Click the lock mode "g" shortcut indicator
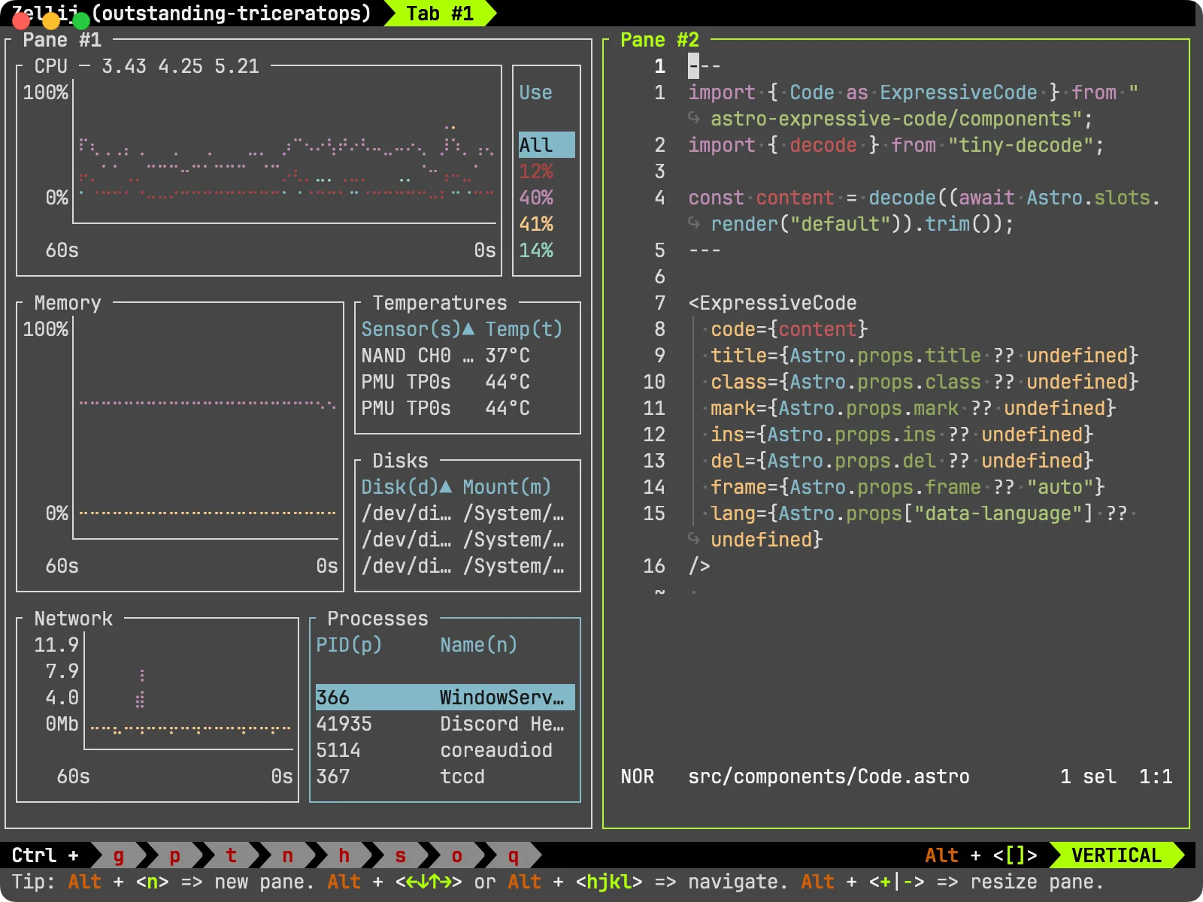Image resolution: width=1203 pixels, height=902 pixels. click(x=118, y=855)
